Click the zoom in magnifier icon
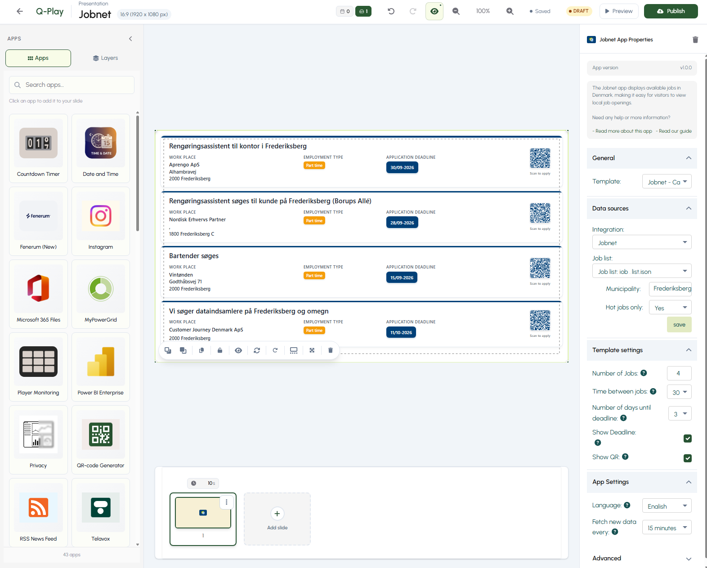The image size is (707, 568). [510, 11]
